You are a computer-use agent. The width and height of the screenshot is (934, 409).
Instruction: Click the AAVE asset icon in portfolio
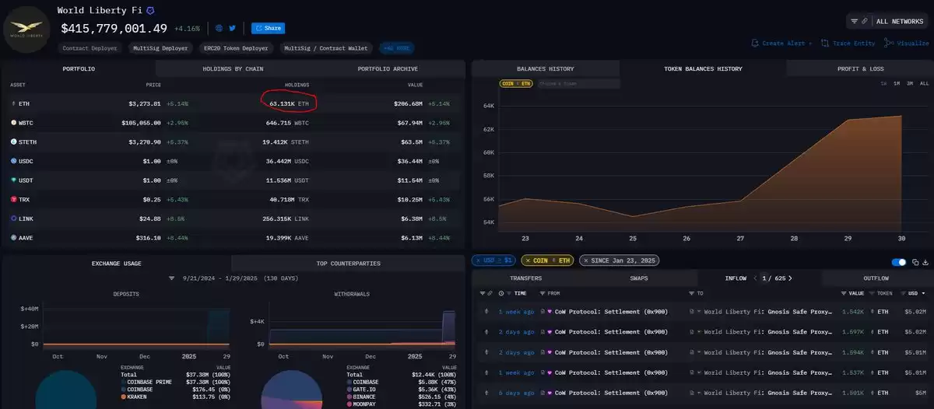click(12, 238)
